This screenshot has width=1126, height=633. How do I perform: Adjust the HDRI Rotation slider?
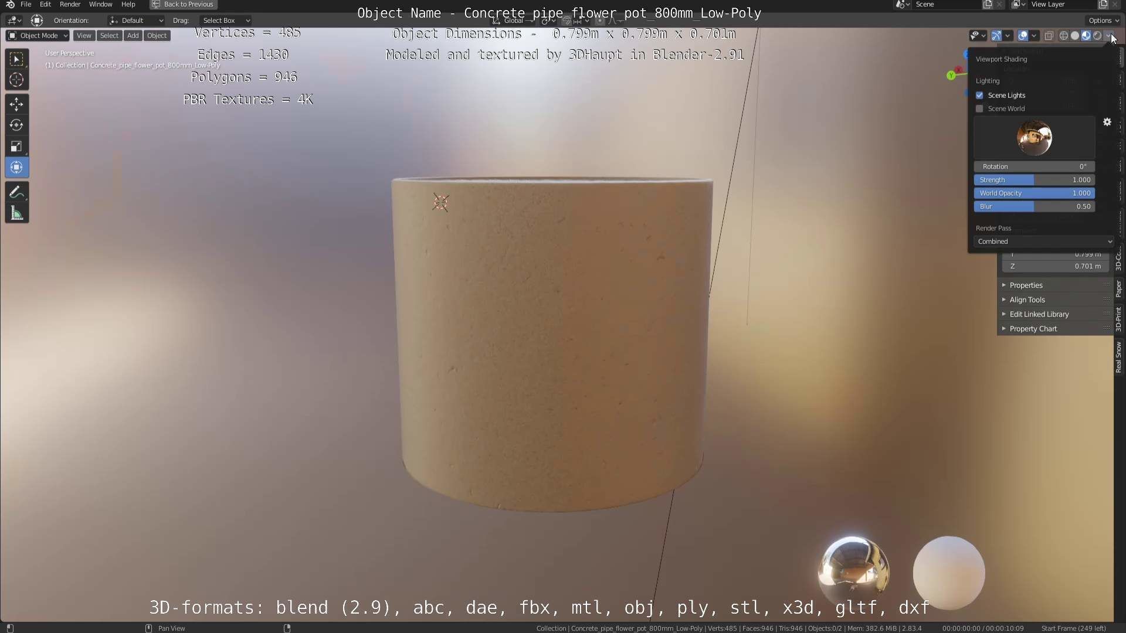(x=1035, y=167)
